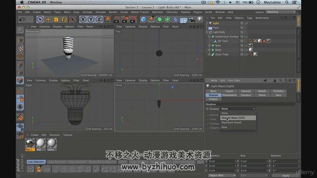Toggle the X axis lock

(83, 19)
